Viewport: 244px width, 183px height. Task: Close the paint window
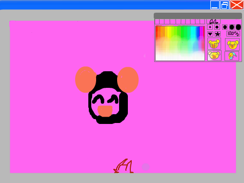point(237,5)
